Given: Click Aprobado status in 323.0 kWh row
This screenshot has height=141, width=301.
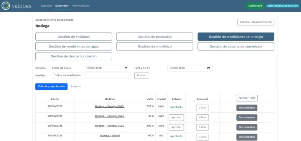Looking at the screenshot, I should click(176, 107).
